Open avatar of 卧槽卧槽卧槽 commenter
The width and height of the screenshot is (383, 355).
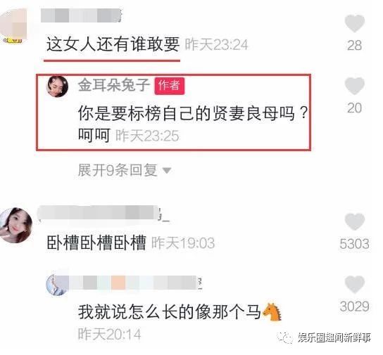point(15,226)
